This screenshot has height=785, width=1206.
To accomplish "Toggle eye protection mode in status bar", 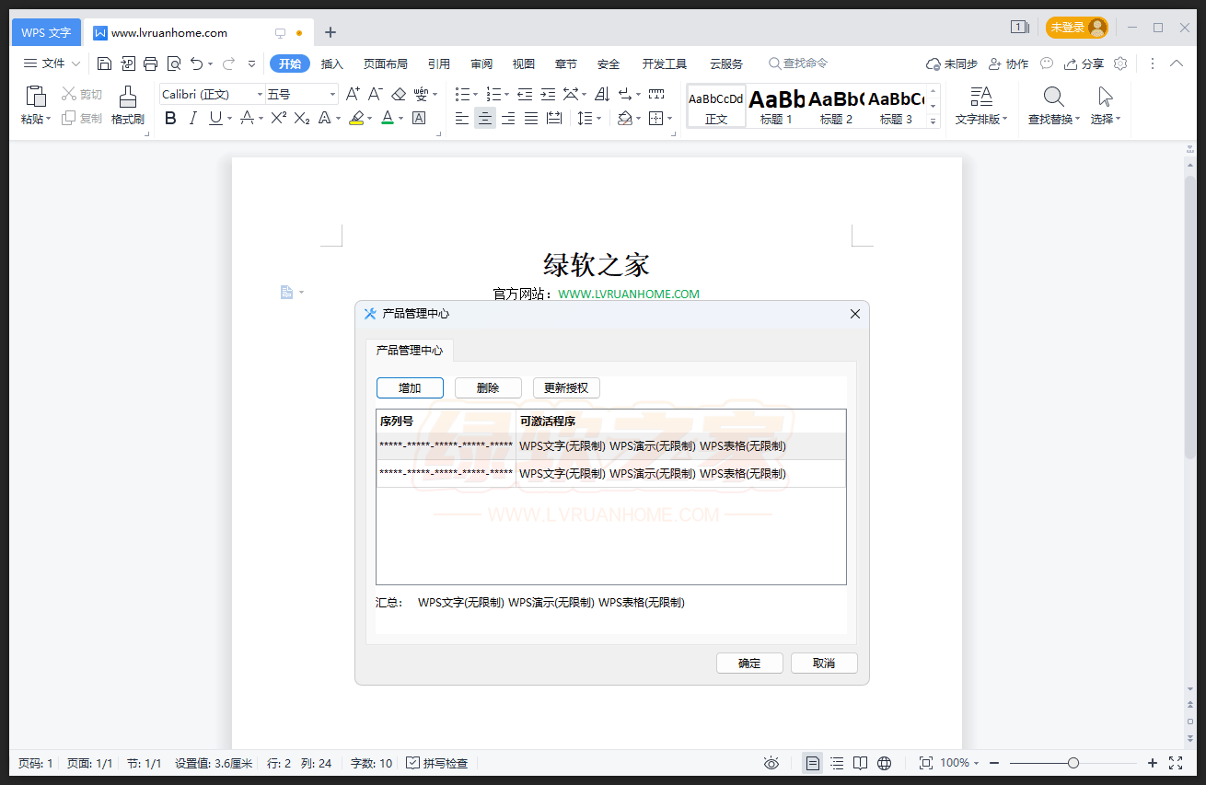I will pyautogui.click(x=771, y=763).
